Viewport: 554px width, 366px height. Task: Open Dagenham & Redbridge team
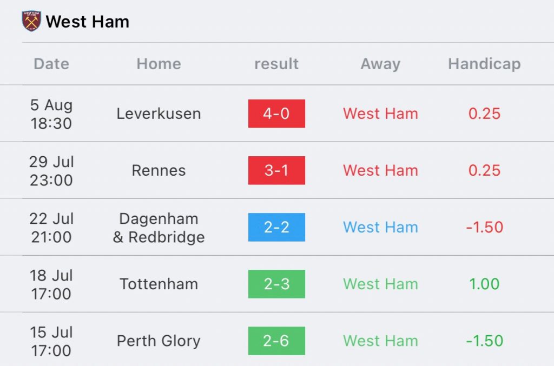pos(159,228)
